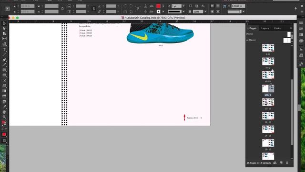Select spread 14-15 thumbnail
Viewport: 305px width, 172px height.
coord(268,129)
